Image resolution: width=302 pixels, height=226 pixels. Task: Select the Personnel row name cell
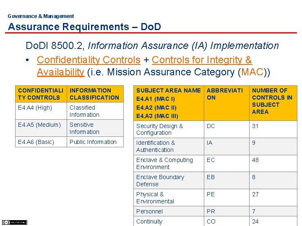point(169,211)
